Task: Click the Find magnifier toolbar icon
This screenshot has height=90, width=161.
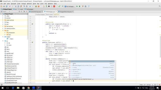Action: [x=24, y=6]
